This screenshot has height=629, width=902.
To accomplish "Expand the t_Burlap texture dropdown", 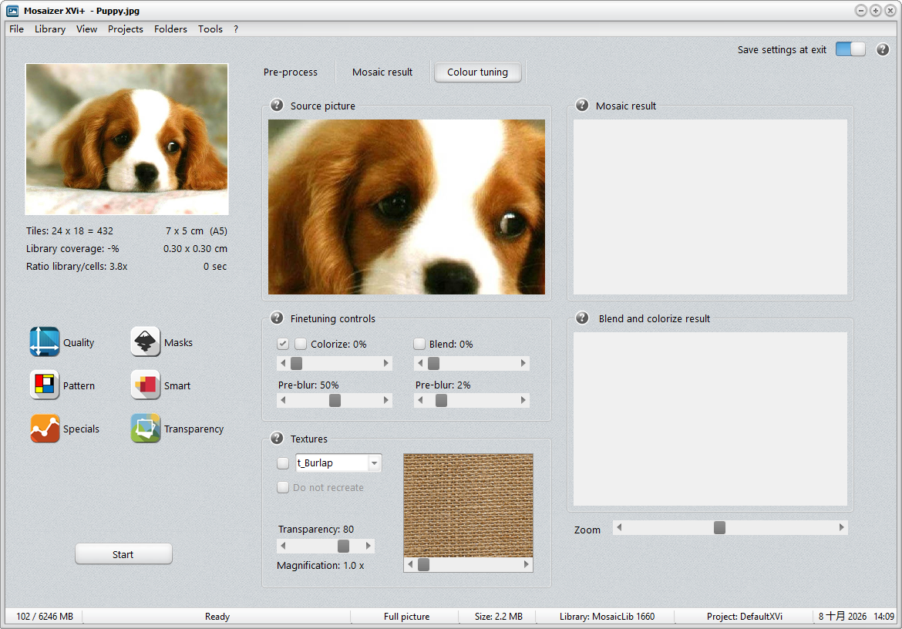I will point(375,462).
